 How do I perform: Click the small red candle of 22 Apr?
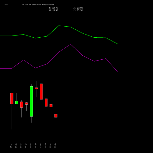click(27, 103)
